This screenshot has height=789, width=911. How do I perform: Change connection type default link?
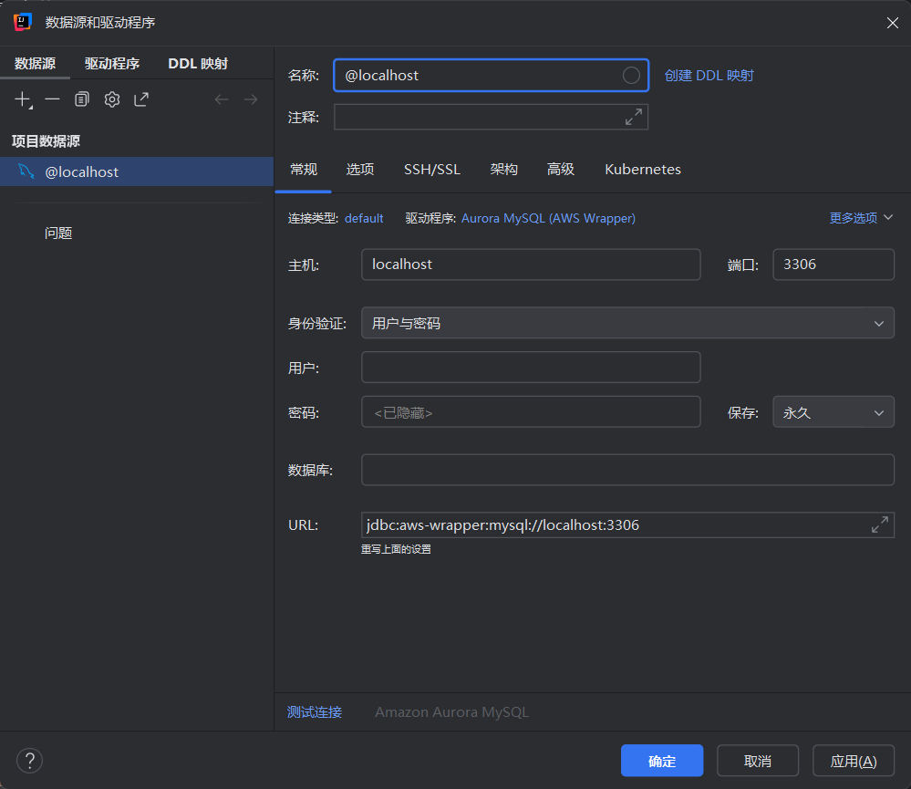[364, 218]
